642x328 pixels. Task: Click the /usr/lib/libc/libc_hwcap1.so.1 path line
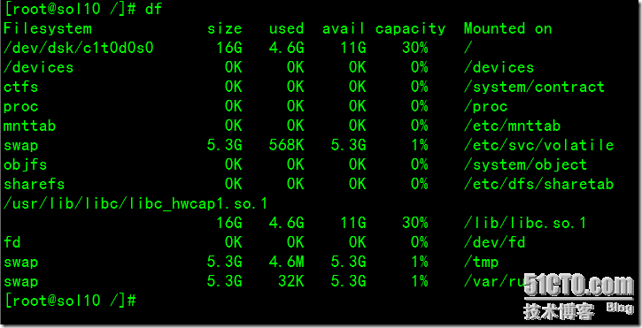[x=135, y=203]
